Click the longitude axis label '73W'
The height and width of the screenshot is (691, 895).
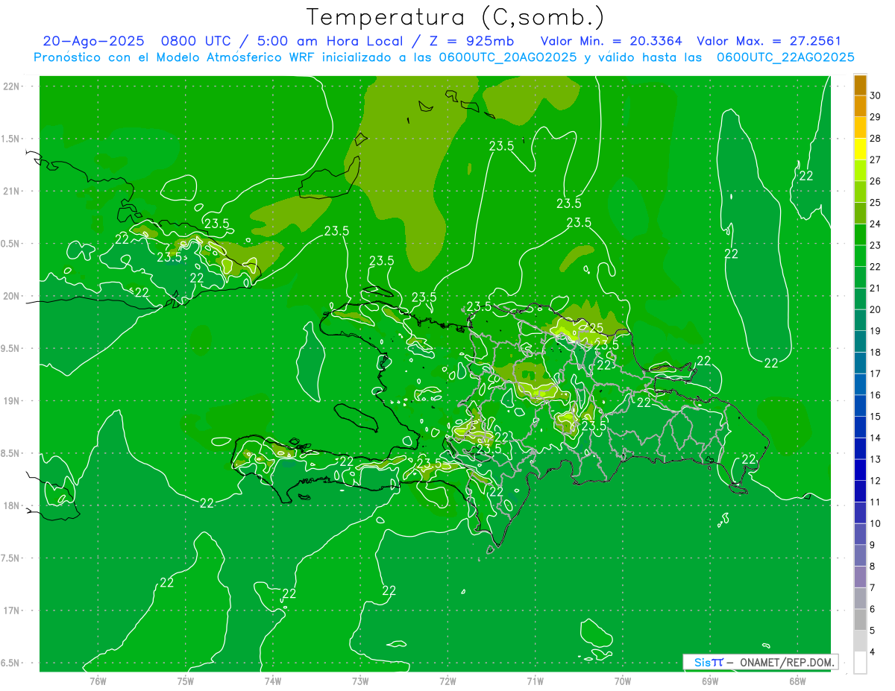pyautogui.click(x=360, y=681)
